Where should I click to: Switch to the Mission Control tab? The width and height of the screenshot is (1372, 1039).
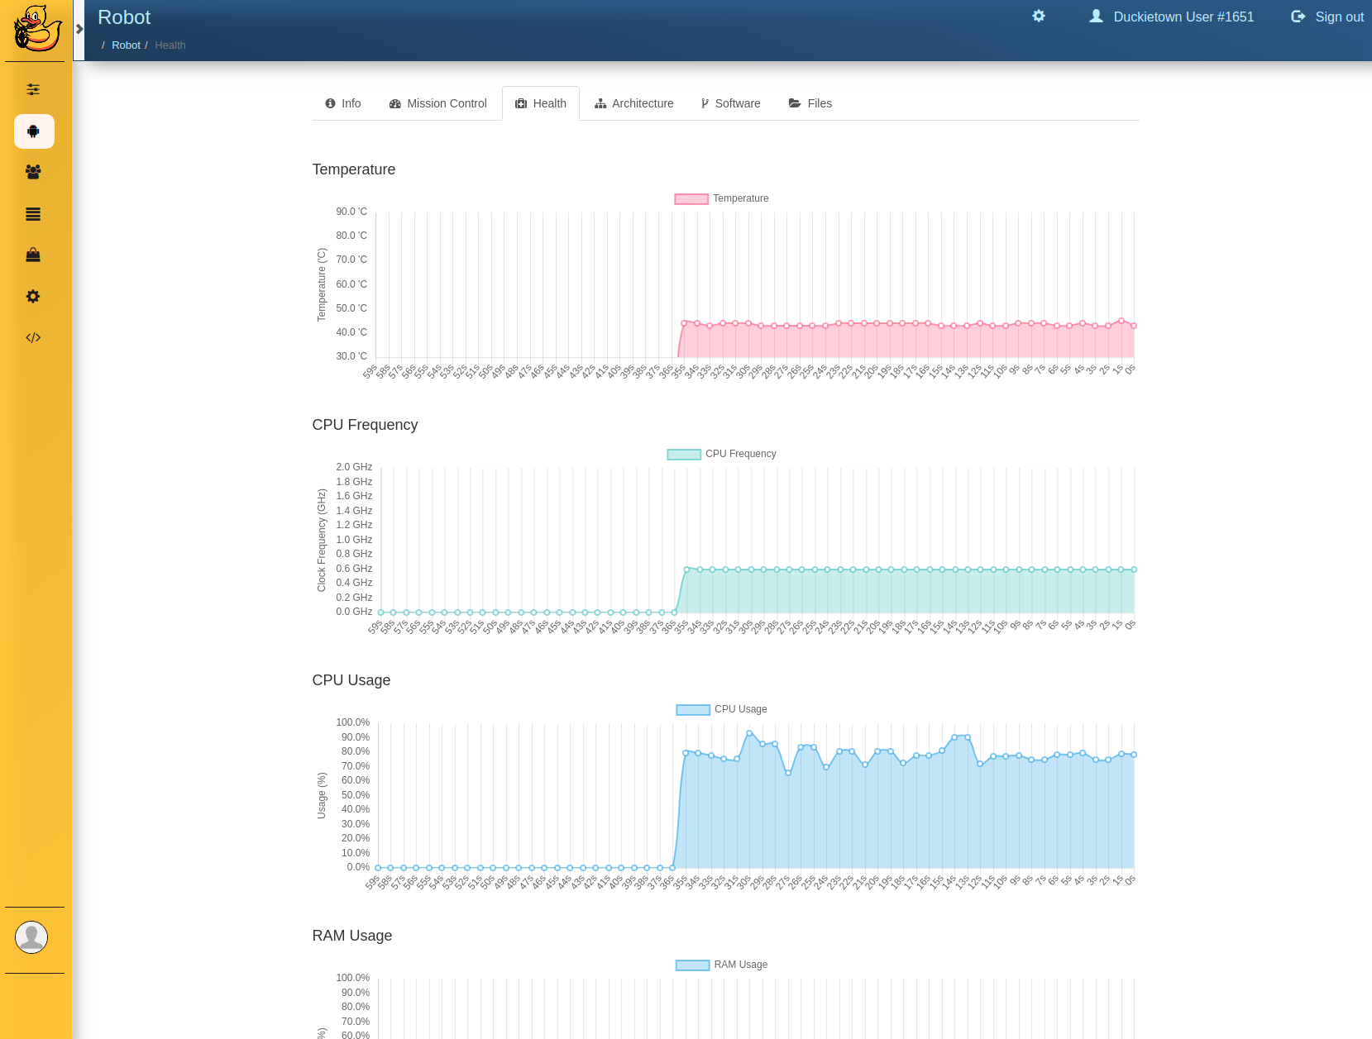pyautogui.click(x=438, y=103)
